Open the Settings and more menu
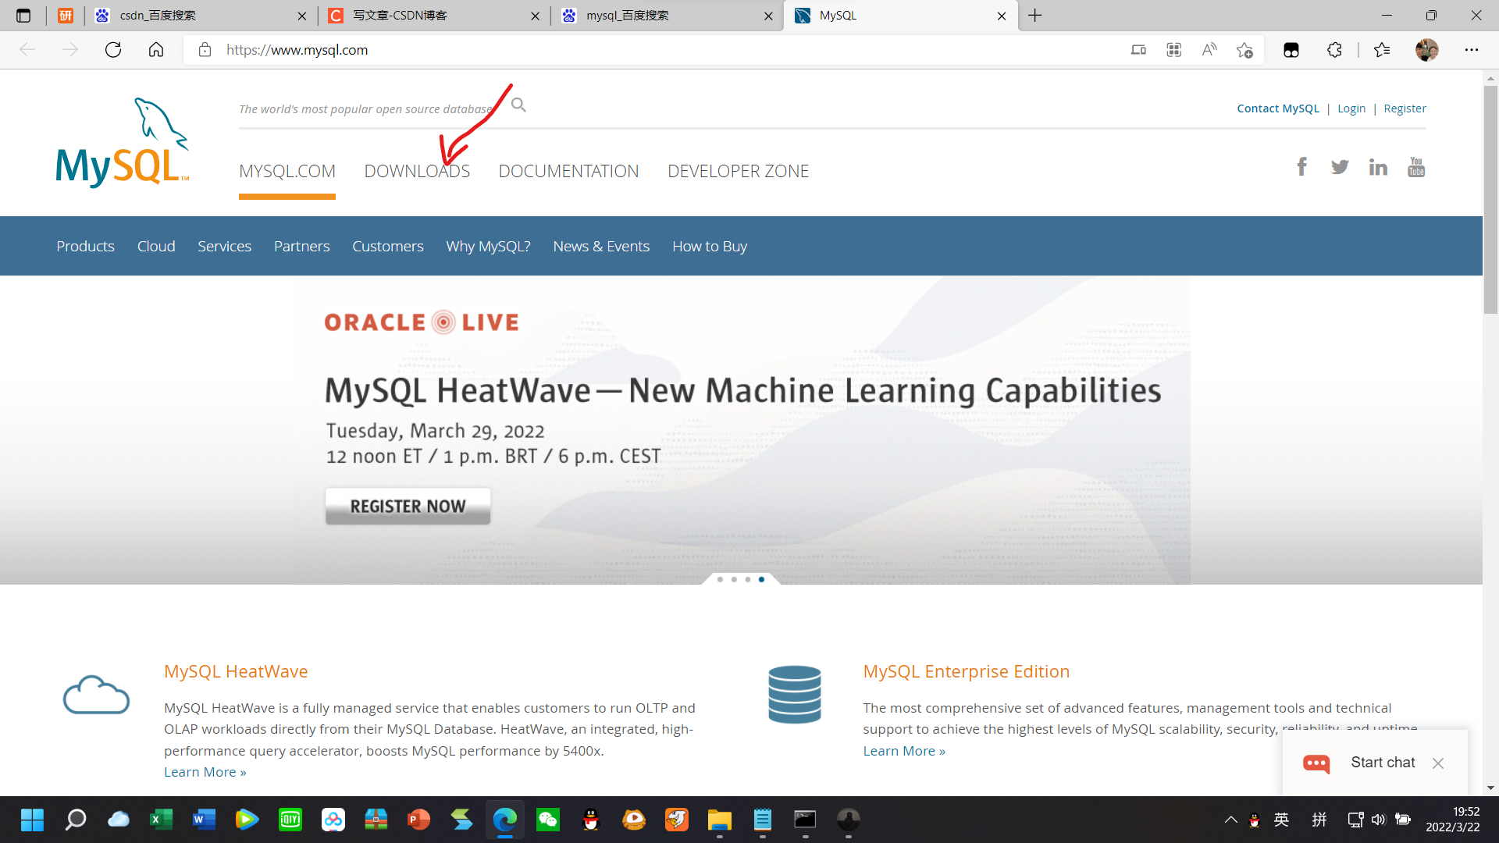 point(1472,49)
